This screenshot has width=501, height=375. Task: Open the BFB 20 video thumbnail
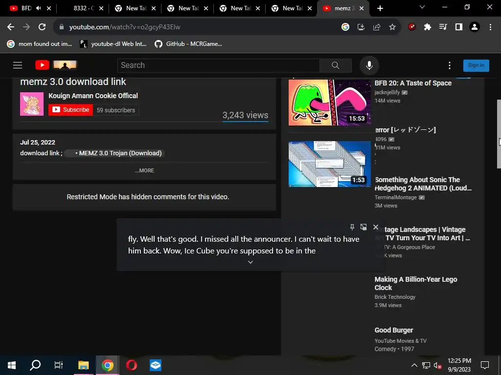329,103
